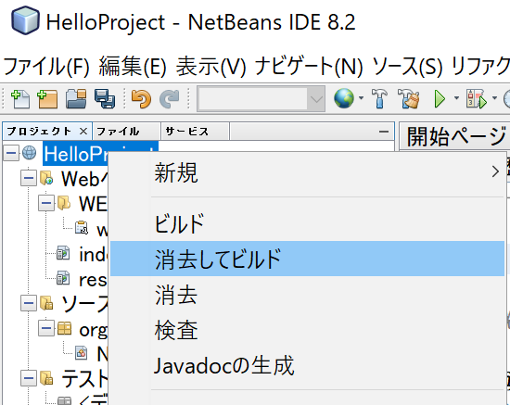Click the Undo arrow icon
Image resolution: width=510 pixels, height=405 pixels.
point(141,99)
